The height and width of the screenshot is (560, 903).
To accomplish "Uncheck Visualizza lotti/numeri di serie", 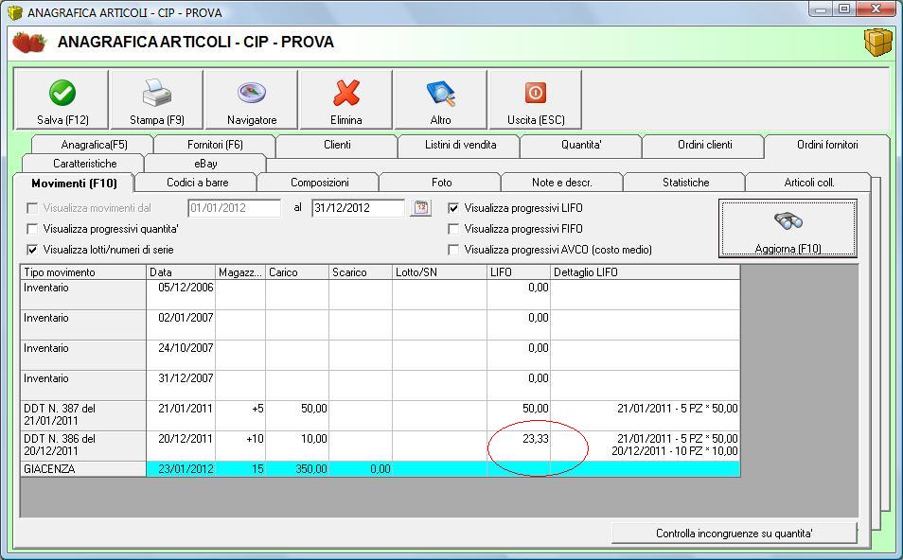I will tap(32, 250).
